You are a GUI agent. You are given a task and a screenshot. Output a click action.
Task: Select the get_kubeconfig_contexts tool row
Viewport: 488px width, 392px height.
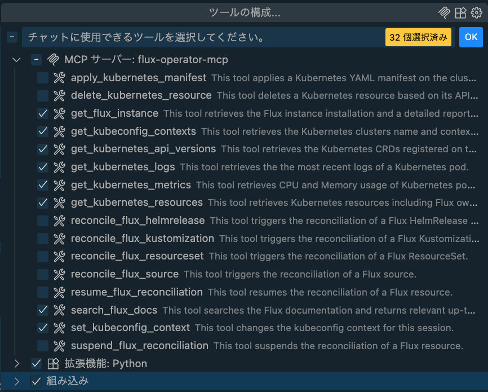pos(134,131)
